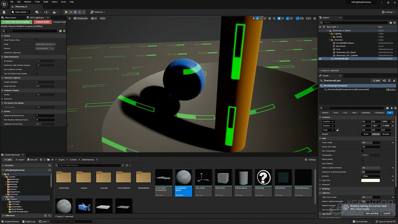Toggle grid snapping icon in viewport toolbar

tap(279, 18)
